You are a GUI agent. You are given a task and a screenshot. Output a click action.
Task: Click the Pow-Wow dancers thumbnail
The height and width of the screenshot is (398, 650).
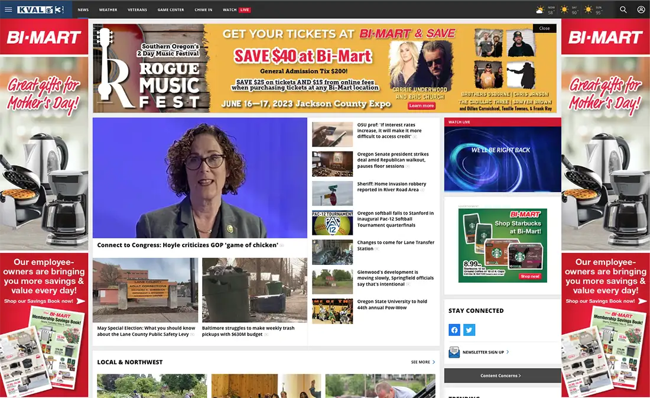(x=333, y=311)
